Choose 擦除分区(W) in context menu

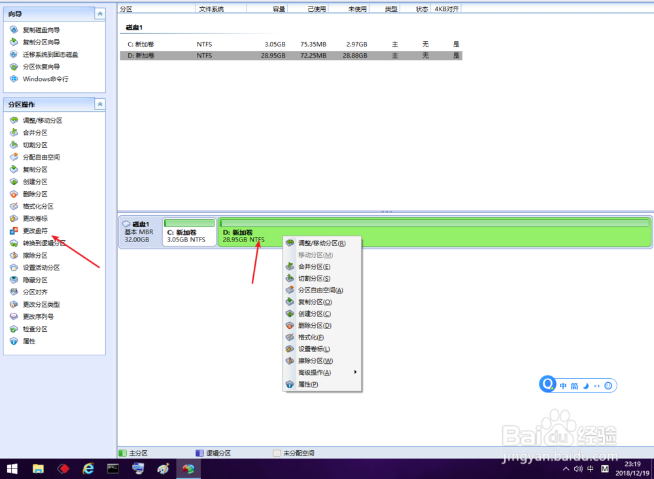(x=322, y=361)
